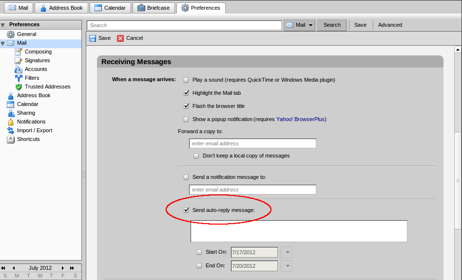Open the Mail search type dropdown arrow
Viewport: 462px width, 280px height.
tap(310, 25)
